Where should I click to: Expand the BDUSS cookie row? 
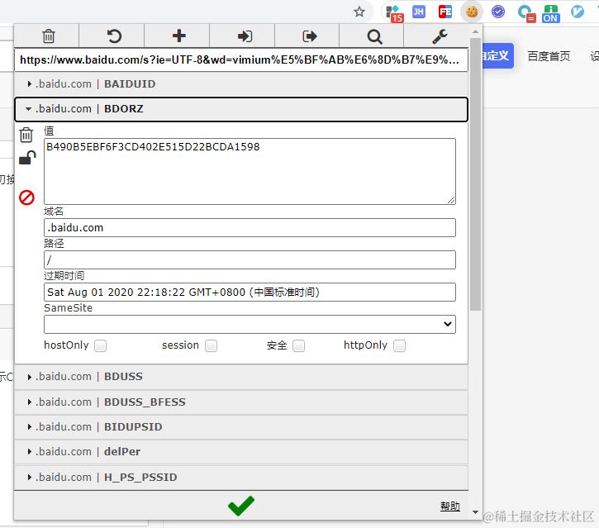tap(241, 377)
